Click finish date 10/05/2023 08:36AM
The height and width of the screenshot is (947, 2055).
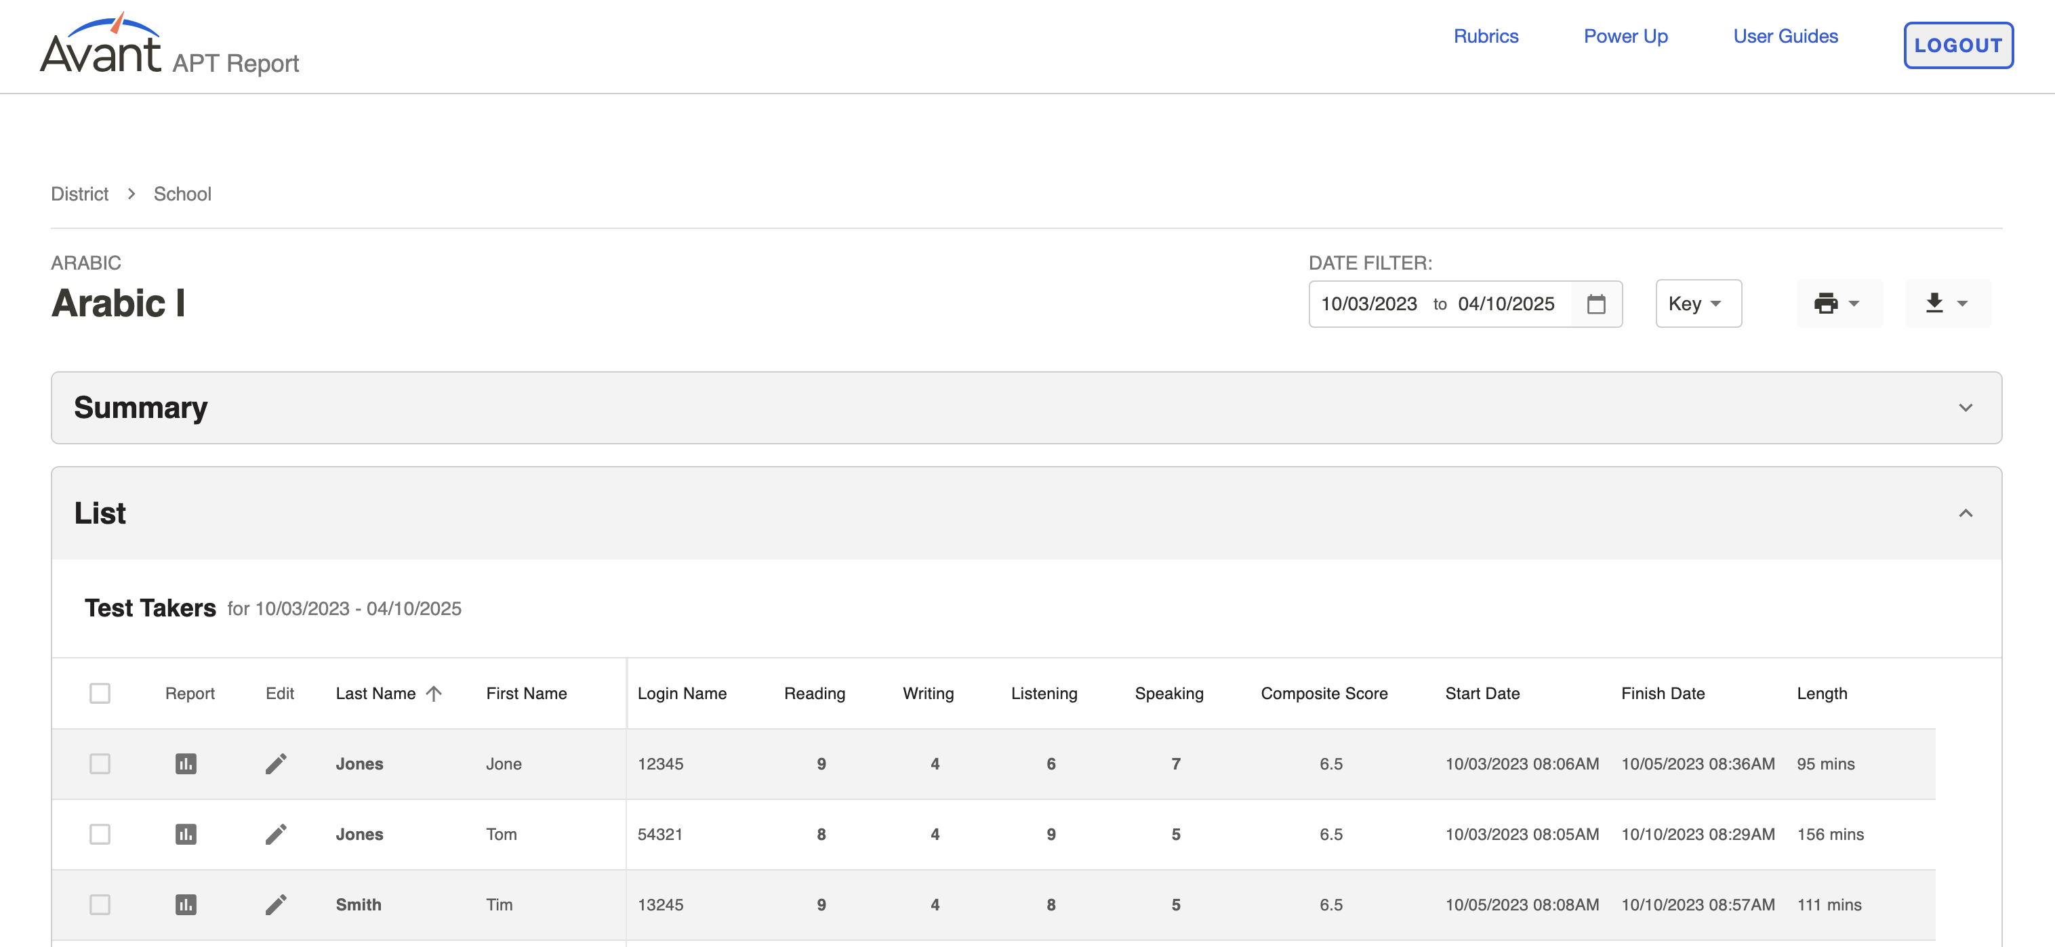[1698, 763]
